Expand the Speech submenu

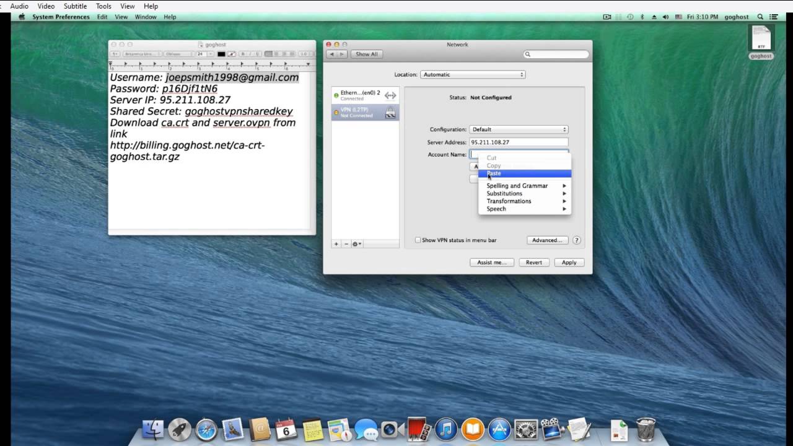[524, 209]
